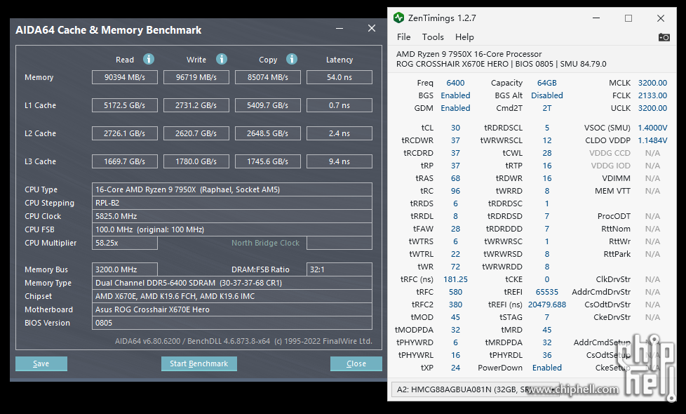Click the Cmd2T value 2T
686x414 pixels.
547,108
